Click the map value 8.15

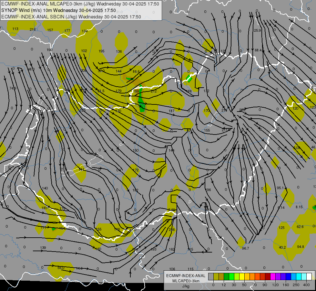coord(299,207)
